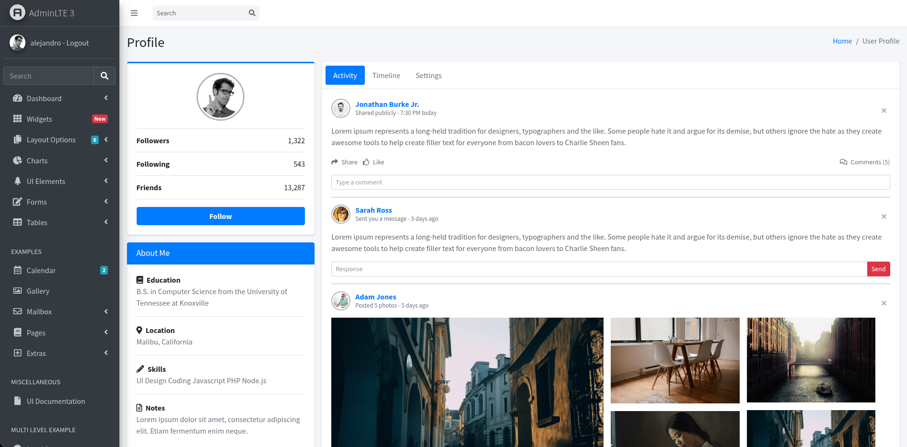Open the large street photo thumbnail
907x447 pixels.
467,382
